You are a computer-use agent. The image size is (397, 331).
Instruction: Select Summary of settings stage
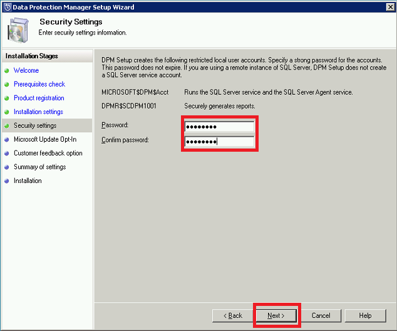click(39, 167)
